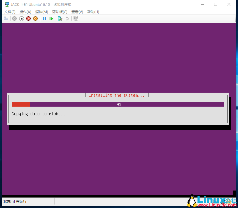Send Ctrl+Alt+Delete using the toolbar icon
The width and height of the screenshot is (238, 208).
tap(6, 18)
